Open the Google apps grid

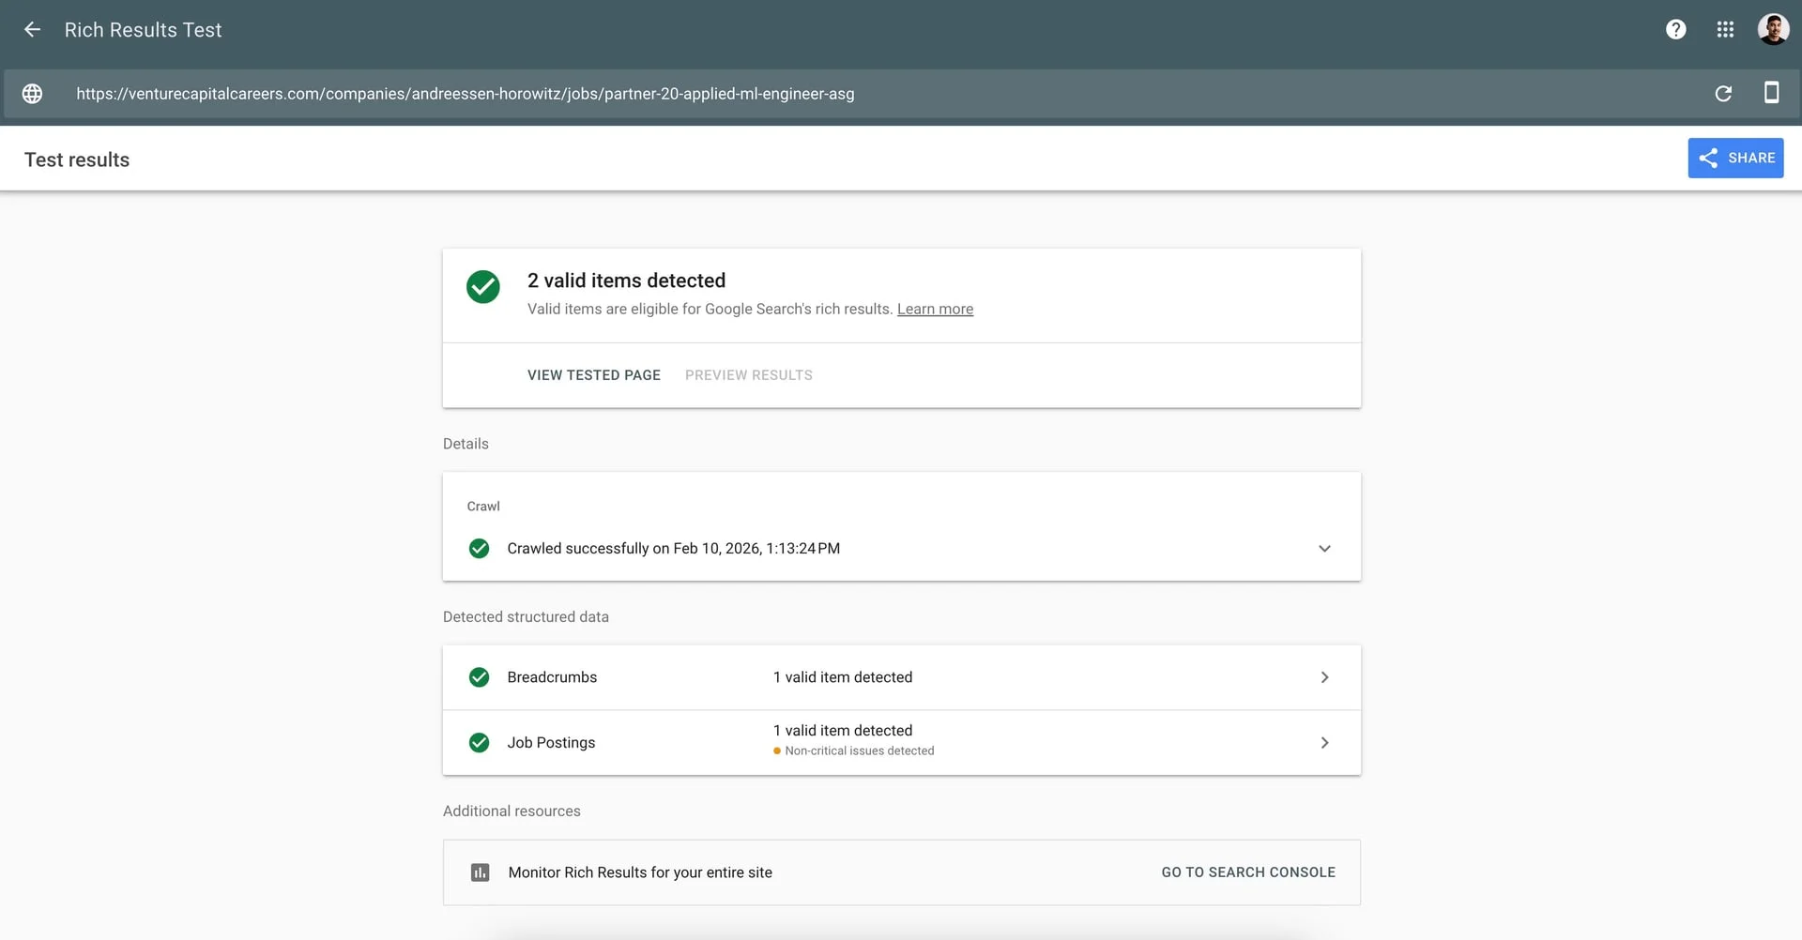(1725, 29)
